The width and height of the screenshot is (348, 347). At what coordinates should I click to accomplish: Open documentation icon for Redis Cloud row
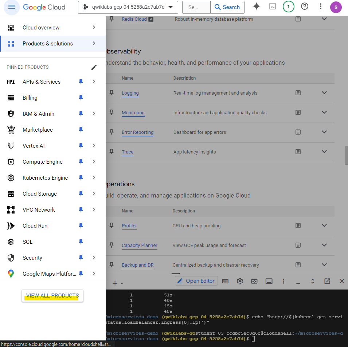click(298, 19)
